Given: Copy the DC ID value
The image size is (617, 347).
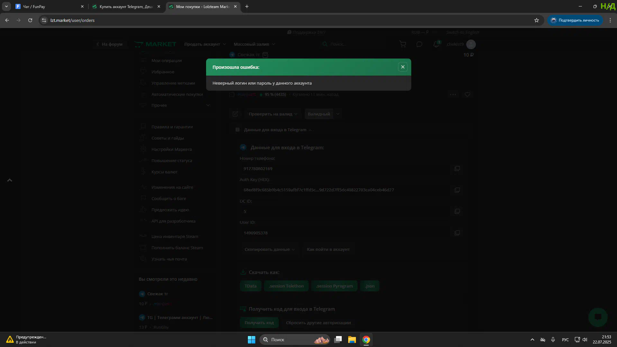Looking at the screenshot, I should click(457, 211).
